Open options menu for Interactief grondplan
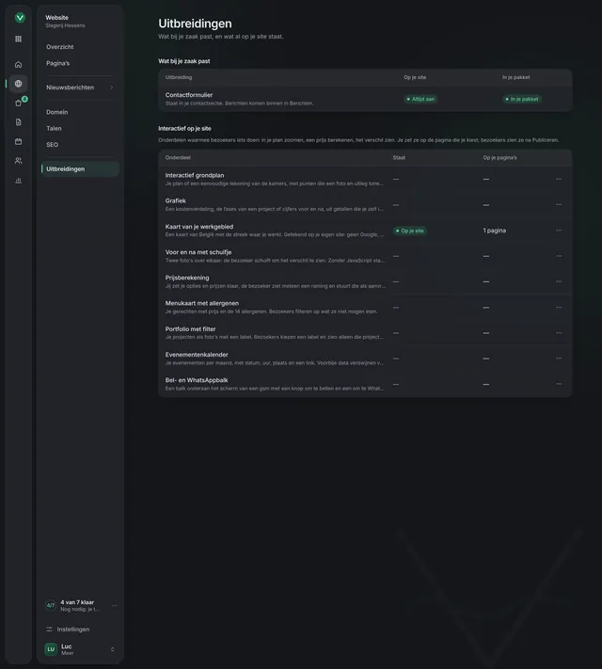Viewport: 602px width, 669px height. click(559, 179)
